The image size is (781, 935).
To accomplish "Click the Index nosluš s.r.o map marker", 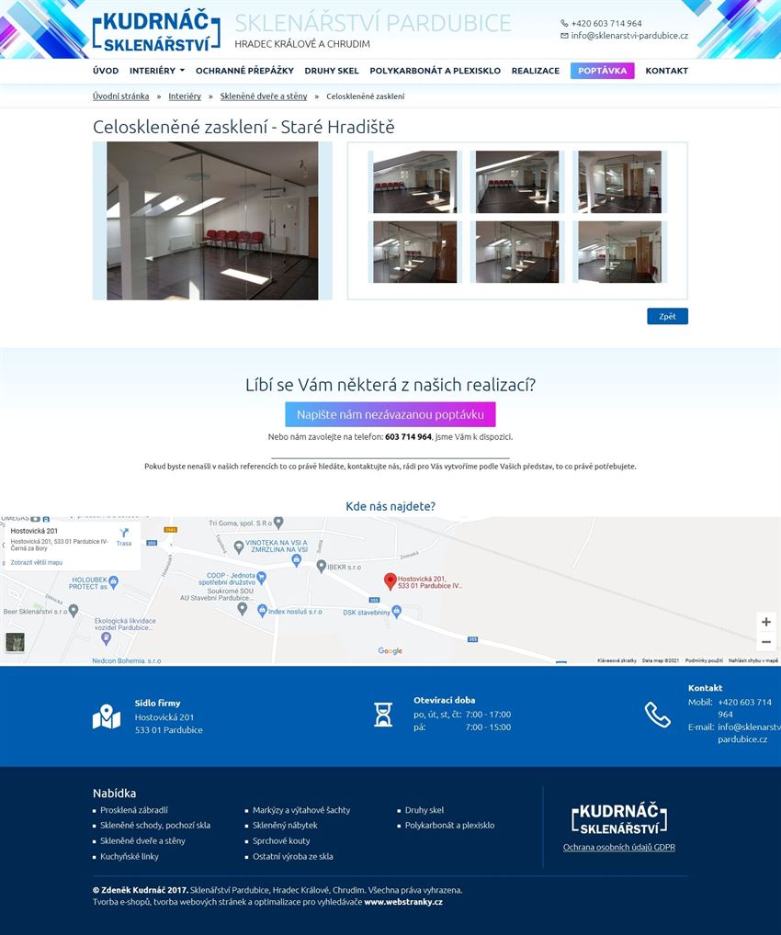I will [x=262, y=611].
